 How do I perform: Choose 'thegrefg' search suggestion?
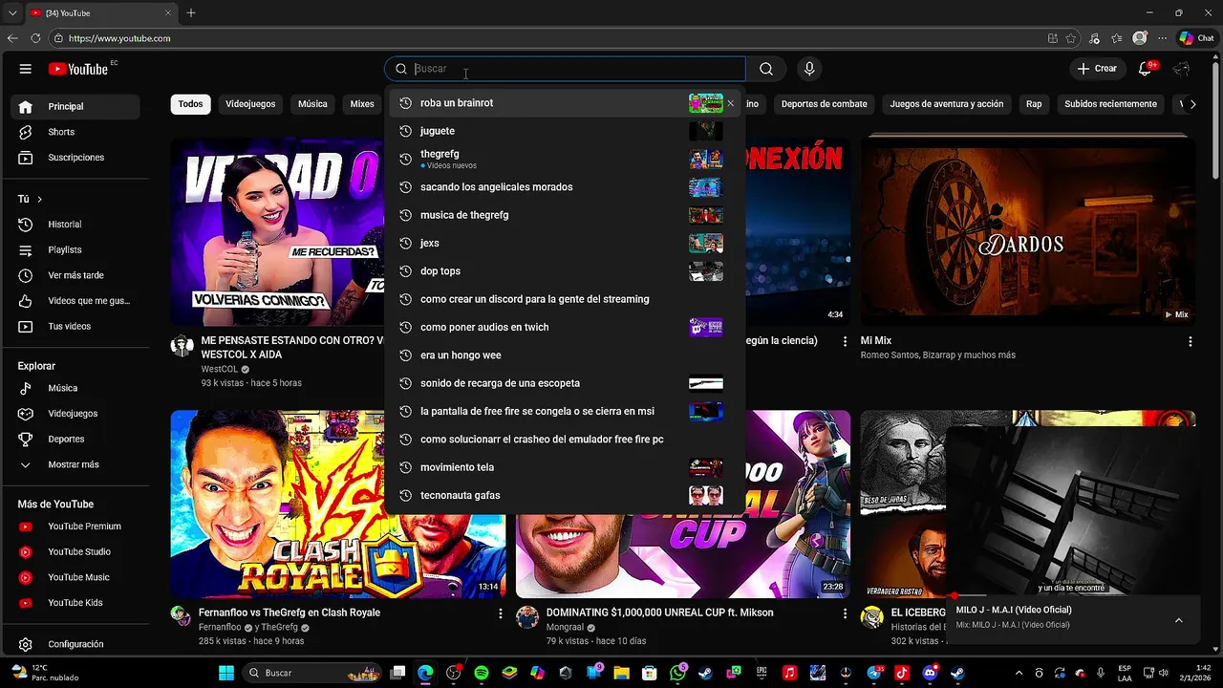coord(565,159)
